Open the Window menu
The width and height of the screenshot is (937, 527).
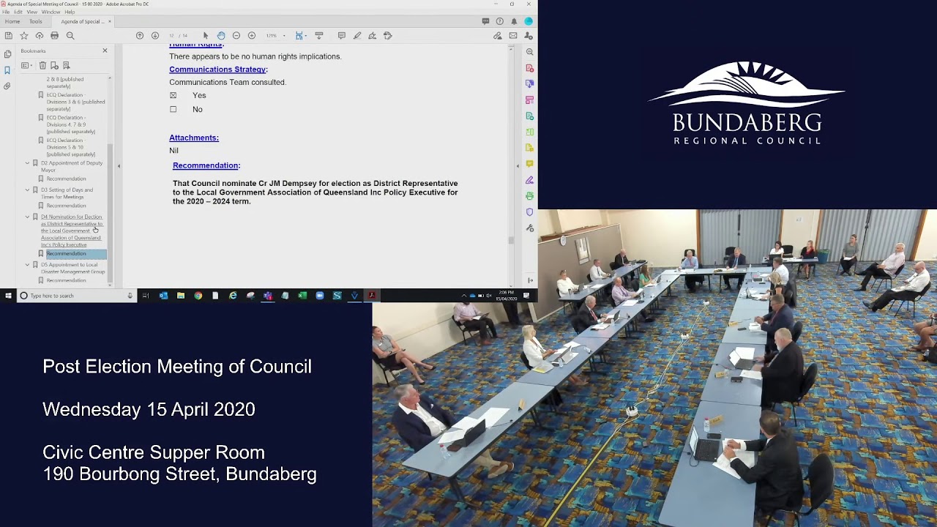[x=51, y=12]
